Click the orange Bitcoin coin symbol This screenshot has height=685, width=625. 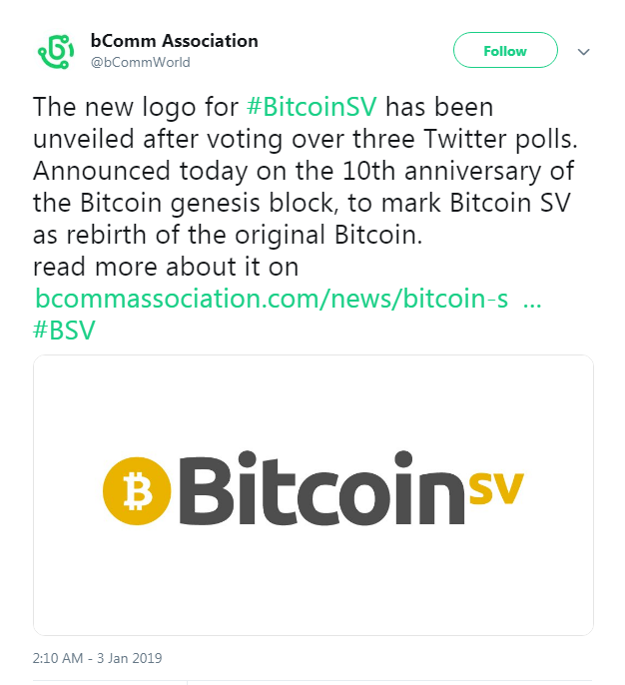point(138,491)
